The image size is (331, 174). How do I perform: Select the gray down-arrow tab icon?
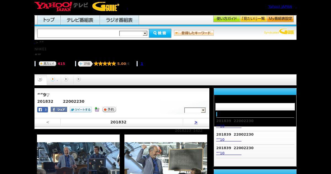point(40,80)
